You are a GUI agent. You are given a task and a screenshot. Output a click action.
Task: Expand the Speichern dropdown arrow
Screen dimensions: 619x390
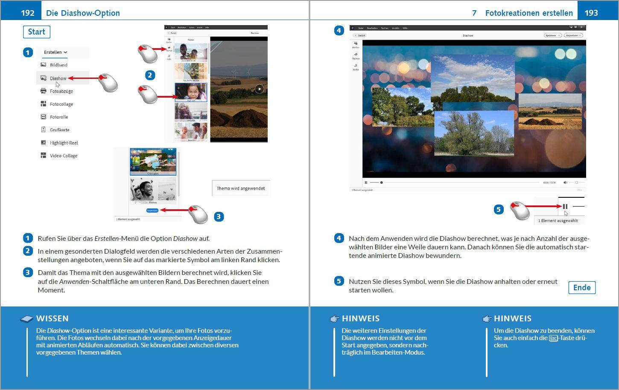pyautogui.click(x=560, y=35)
